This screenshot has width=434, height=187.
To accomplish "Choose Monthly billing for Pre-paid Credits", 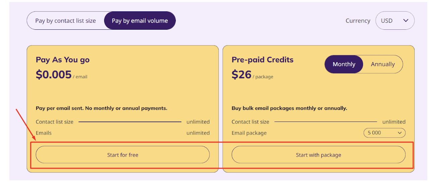I will tap(344, 64).
